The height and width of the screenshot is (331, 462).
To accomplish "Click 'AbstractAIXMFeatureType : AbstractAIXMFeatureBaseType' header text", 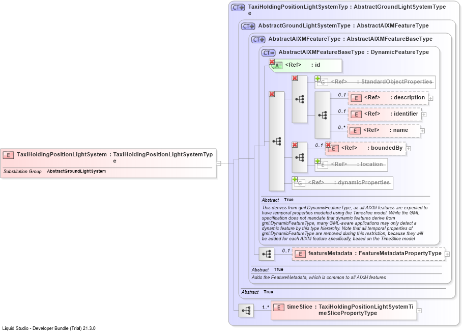I will [351, 39].
